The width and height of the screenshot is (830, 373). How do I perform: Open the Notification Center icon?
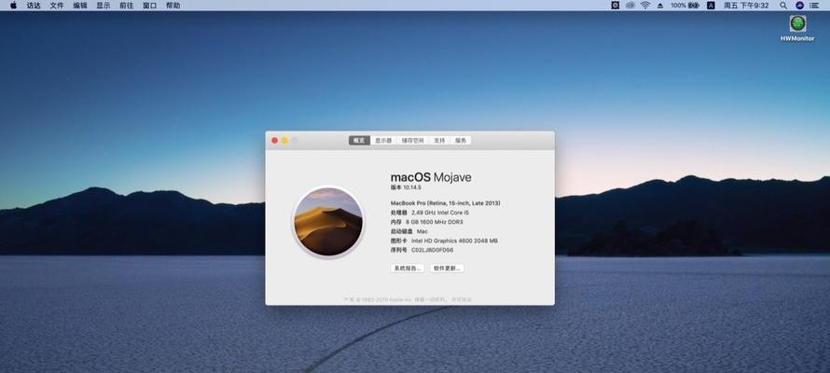[x=814, y=6]
